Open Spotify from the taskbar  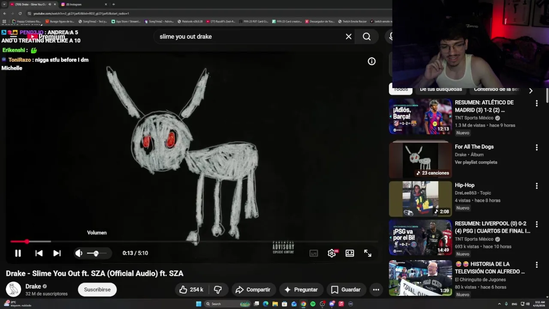point(313,304)
